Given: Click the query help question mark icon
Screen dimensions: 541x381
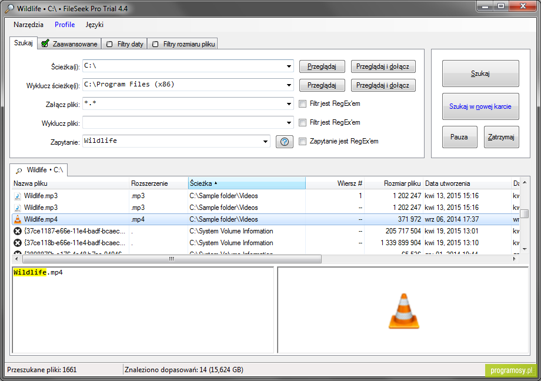Looking at the screenshot, I should click(x=285, y=142).
